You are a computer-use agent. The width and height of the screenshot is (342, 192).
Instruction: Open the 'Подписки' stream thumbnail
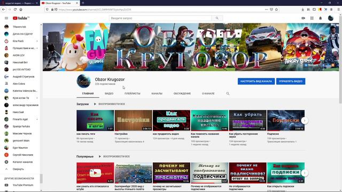click(x=286, y=121)
